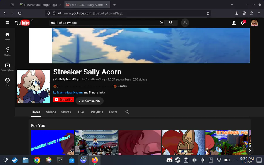Open YouTube notifications bell
The width and height of the screenshot is (264, 165).
(x=243, y=23)
